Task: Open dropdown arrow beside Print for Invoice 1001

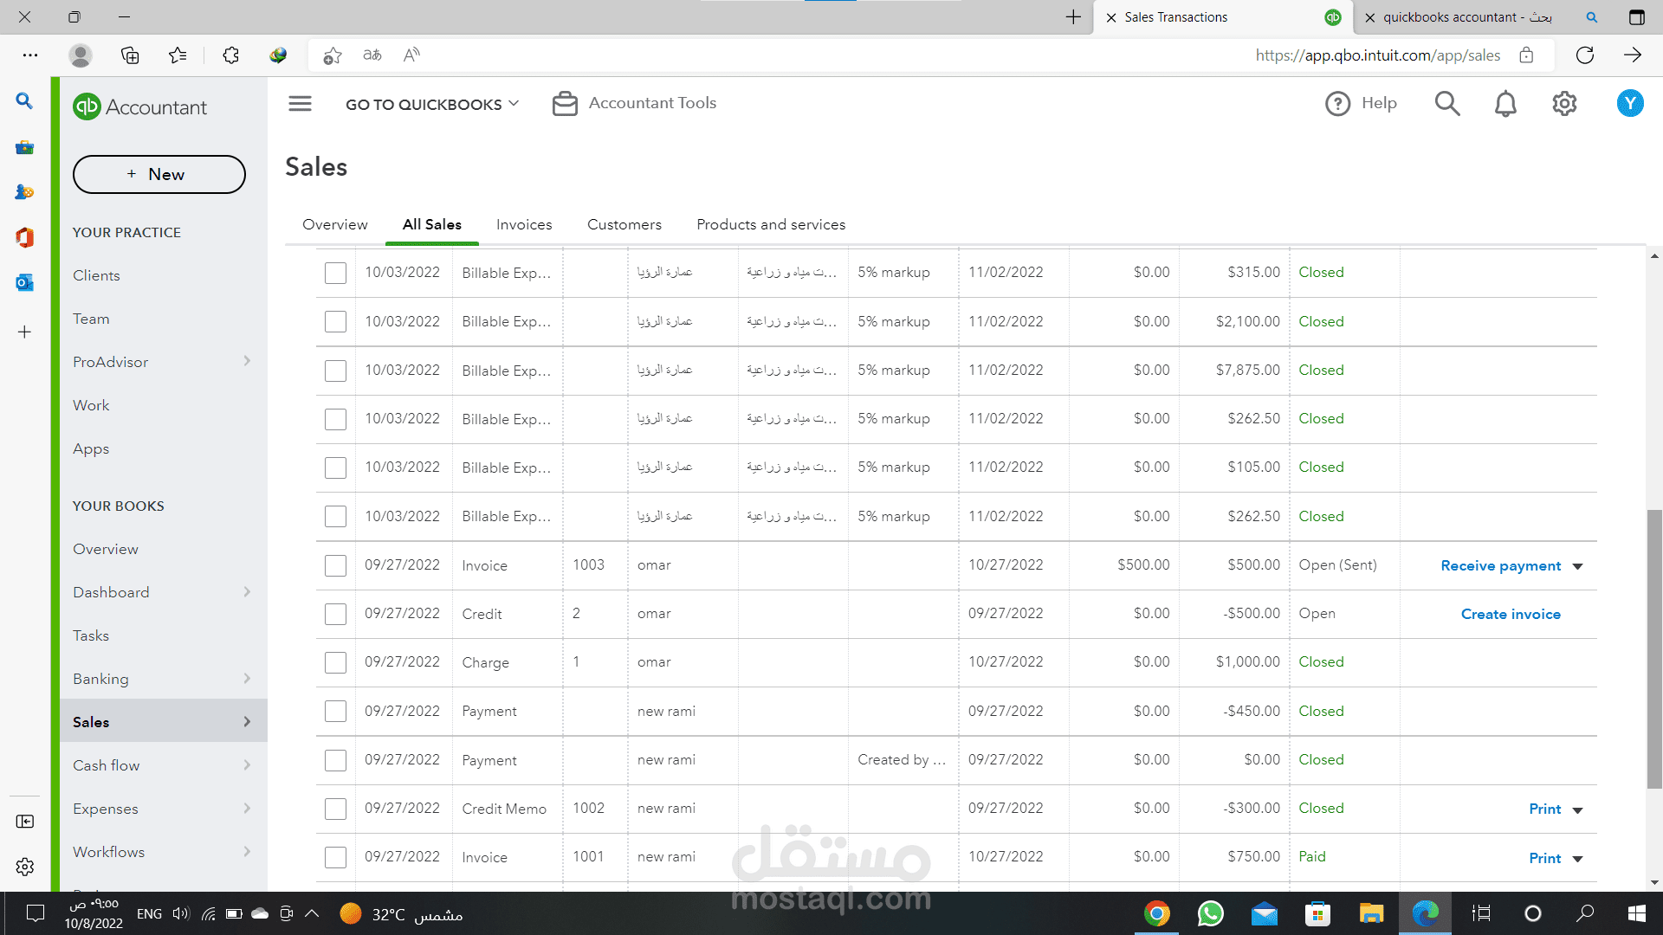Action: click(x=1577, y=859)
